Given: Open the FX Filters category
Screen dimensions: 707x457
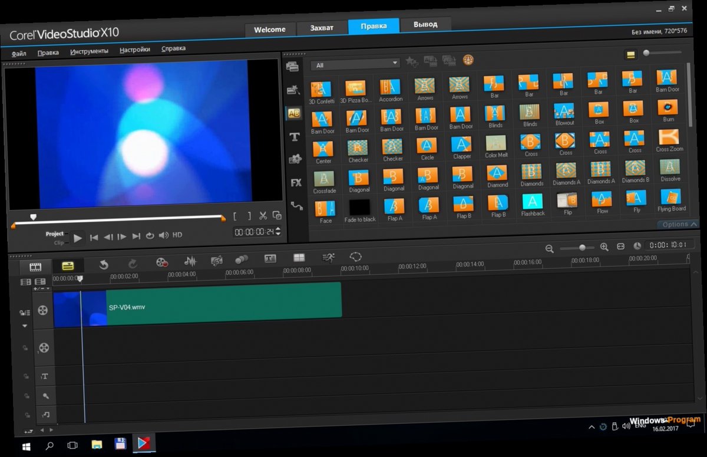Looking at the screenshot, I should point(295,184).
